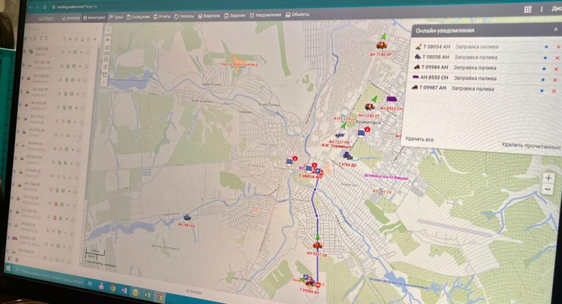Delete the AH 8553 CH notification
The image size is (562, 304).
(x=555, y=80)
